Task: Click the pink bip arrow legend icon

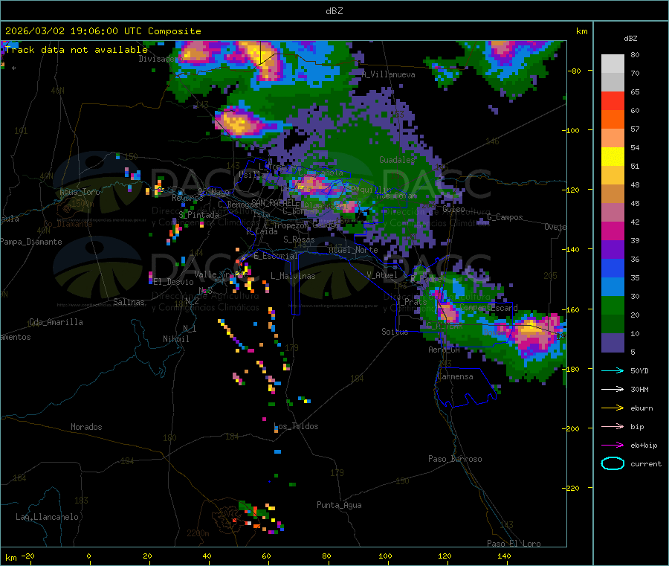Action: click(x=613, y=426)
